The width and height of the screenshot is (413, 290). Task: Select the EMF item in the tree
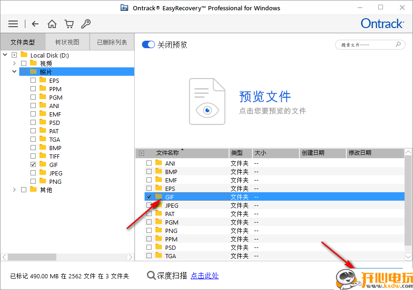55,115
